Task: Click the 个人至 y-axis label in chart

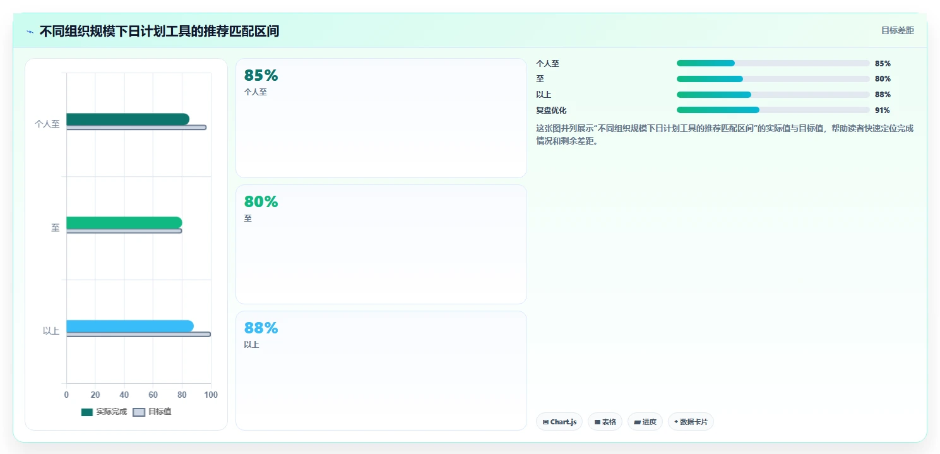Action: (x=47, y=124)
